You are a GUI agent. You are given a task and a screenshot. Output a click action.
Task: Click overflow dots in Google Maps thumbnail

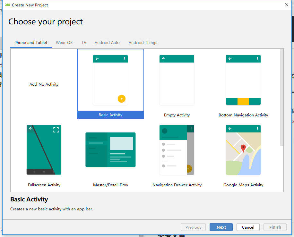[x=257, y=129]
